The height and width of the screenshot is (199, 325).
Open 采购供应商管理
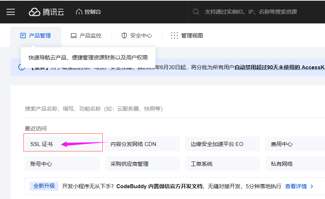[x=142, y=164]
